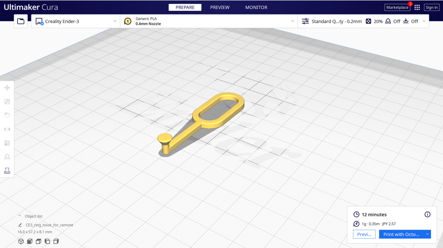Switch to top view icon
This screenshot has width=443, height=248.
coord(38,241)
